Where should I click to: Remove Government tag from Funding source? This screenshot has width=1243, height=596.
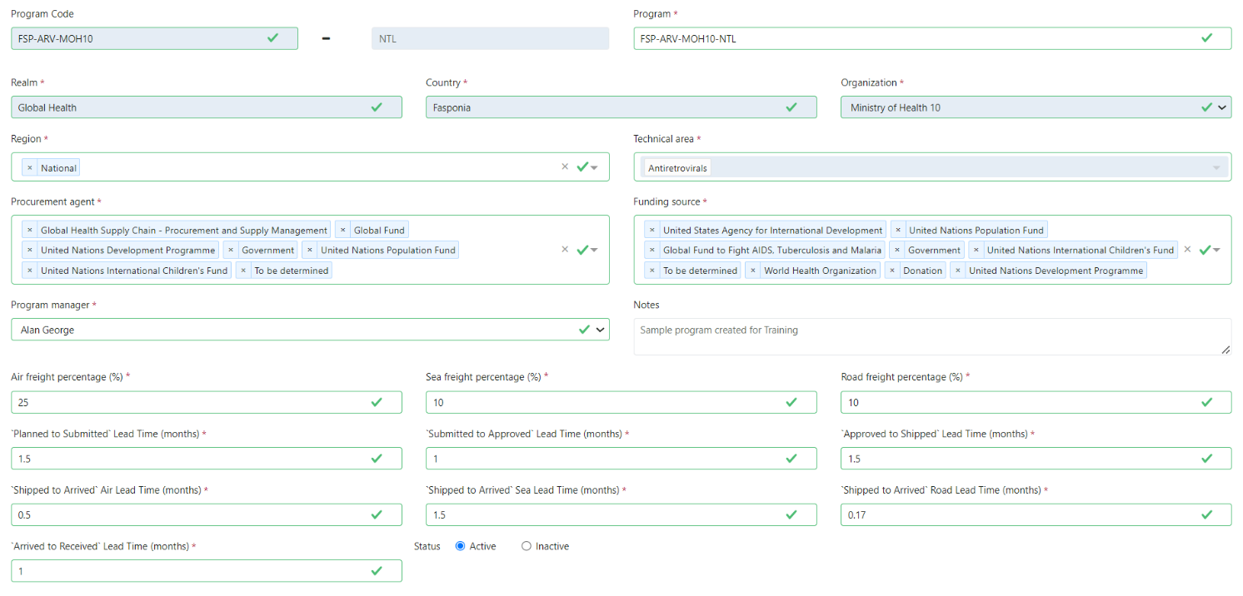pyautogui.click(x=897, y=251)
